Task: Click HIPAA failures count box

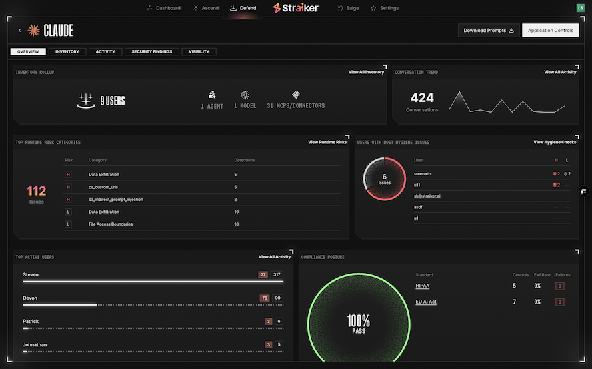Action: click(560, 286)
